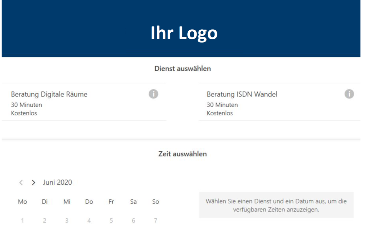Go to previous month with left chevron
365x233 pixels.
click(21, 183)
